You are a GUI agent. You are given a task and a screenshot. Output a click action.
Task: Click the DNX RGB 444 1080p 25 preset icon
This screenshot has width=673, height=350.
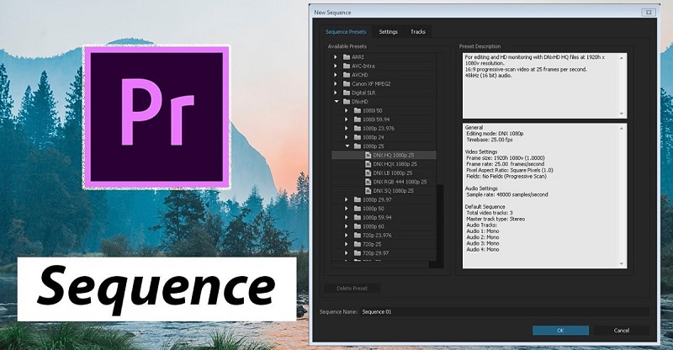pos(368,182)
